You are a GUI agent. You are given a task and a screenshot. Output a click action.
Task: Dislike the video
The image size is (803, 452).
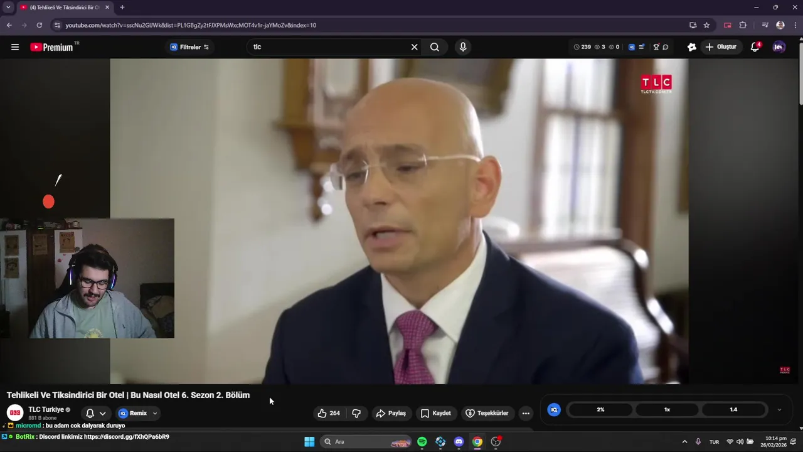(x=356, y=413)
